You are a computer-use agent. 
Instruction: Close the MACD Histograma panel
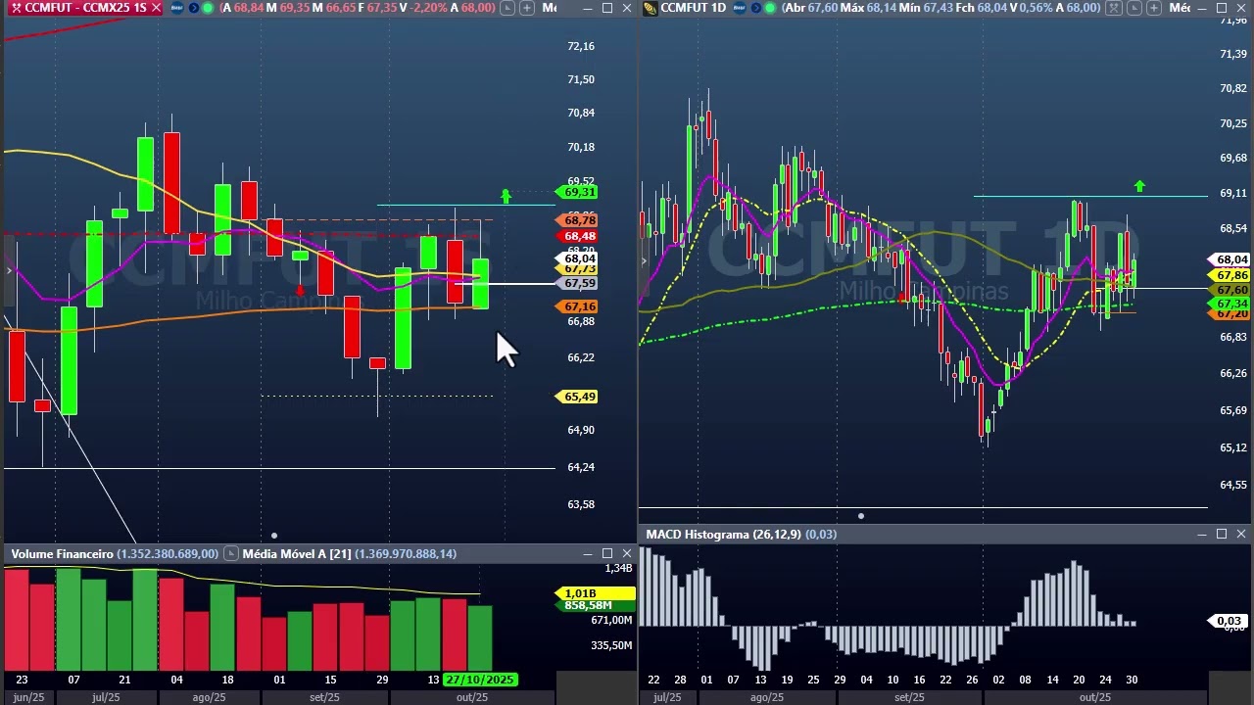pyautogui.click(x=1241, y=535)
